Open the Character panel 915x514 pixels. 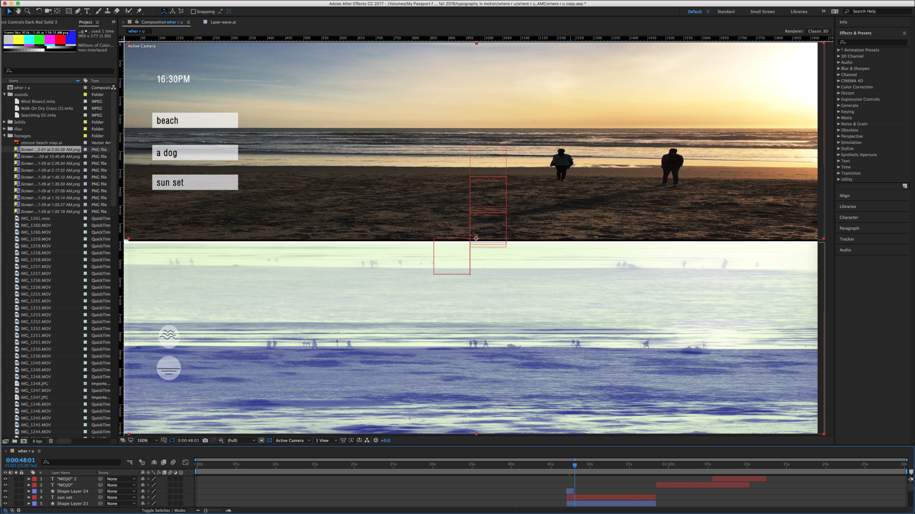tap(849, 217)
